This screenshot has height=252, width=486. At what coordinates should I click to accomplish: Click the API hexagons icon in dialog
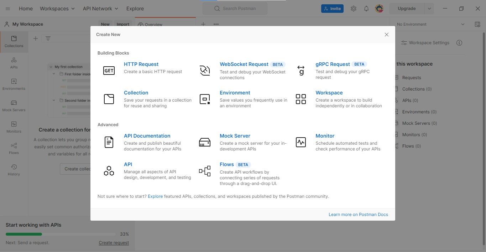[109, 171]
